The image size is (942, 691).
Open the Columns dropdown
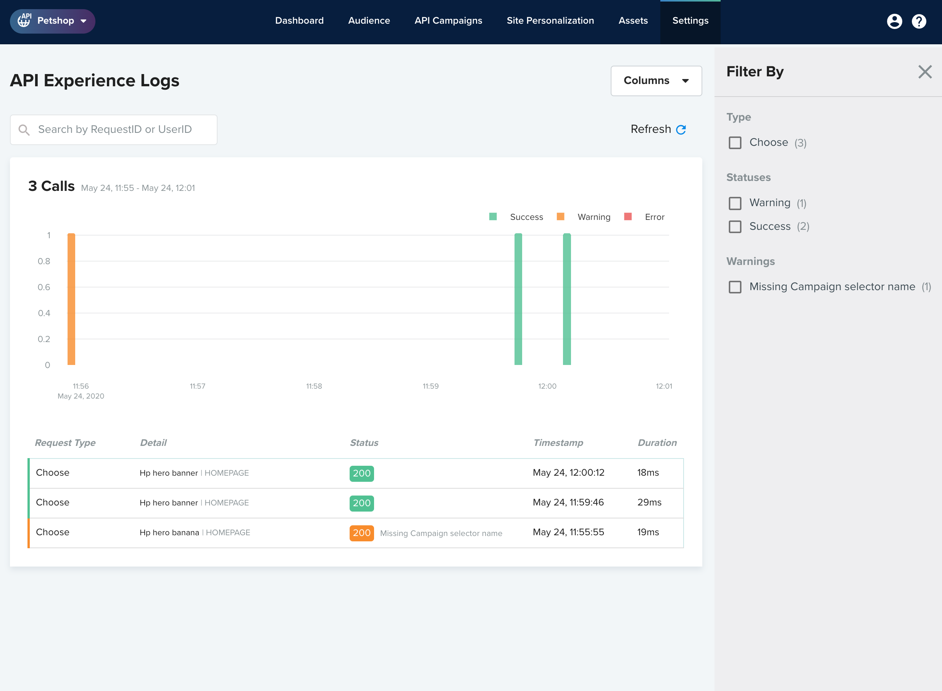pyautogui.click(x=656, y=81)
